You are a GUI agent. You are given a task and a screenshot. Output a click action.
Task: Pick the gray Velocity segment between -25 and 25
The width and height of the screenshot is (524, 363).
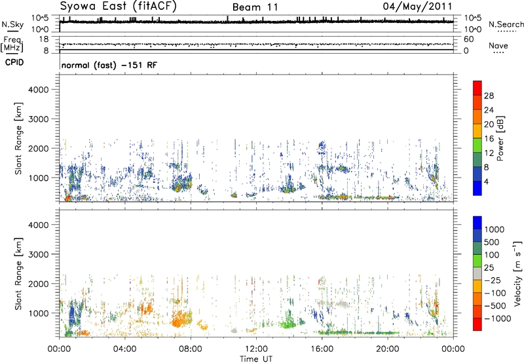point(477,273)
